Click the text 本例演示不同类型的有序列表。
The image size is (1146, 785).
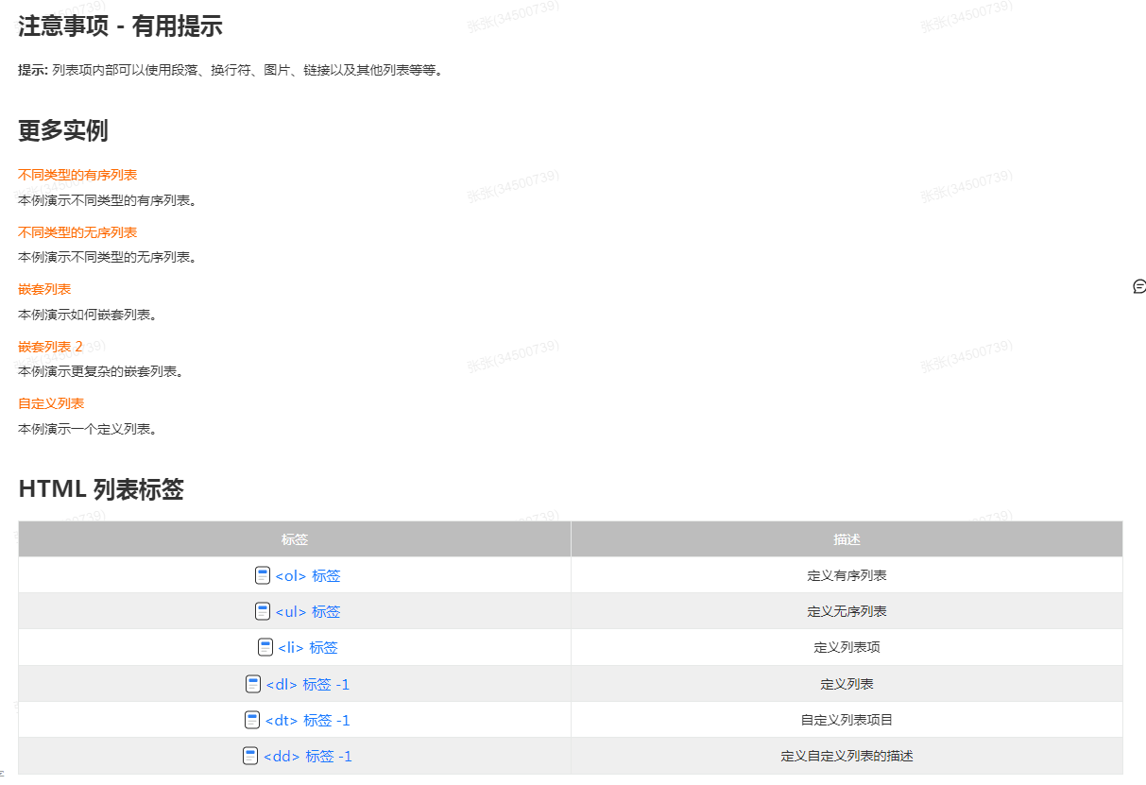pyautogui.click(x=108, y=200)
